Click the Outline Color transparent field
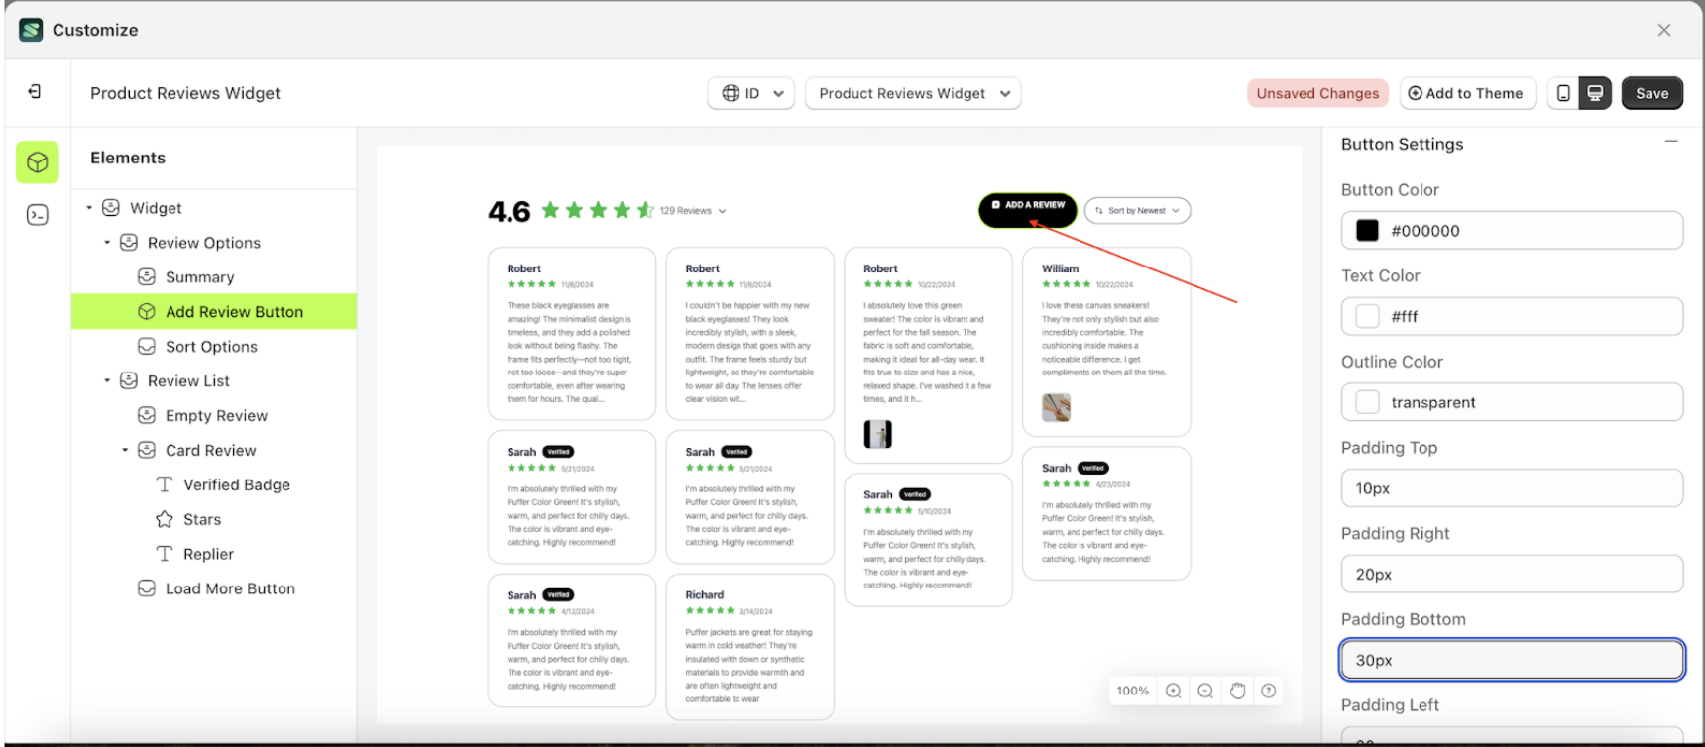Image resolution: width=1705 pixels, height=747 pixels. (1512, 402)
